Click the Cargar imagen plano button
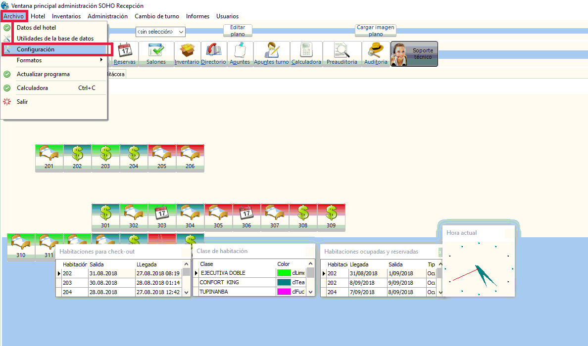The image size is (588, 346). click(x=375, y=31)
